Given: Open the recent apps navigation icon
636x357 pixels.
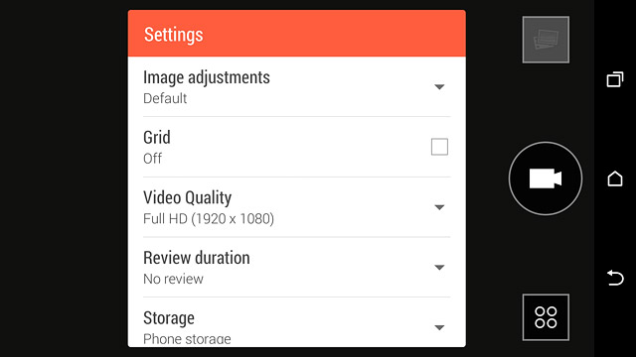Looking at the screenshot, I should tap(615, 79).
